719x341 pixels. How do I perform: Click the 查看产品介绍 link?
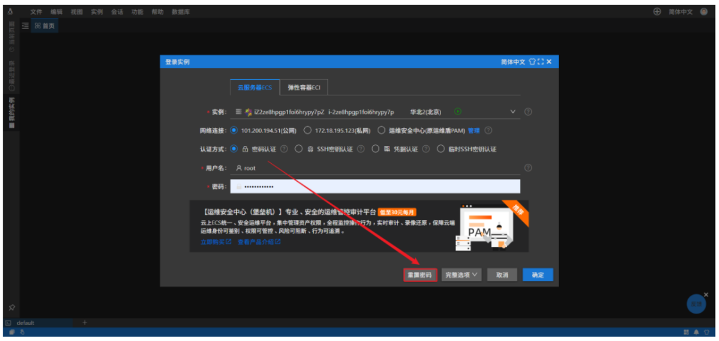click(259, 242)
